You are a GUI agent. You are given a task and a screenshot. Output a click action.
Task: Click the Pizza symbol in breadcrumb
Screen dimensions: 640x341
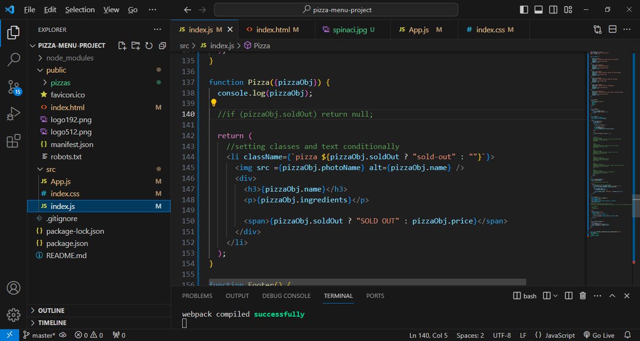[257, 46]
